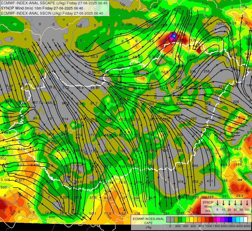Click the map value 335
This screenshot has height=231, width=252.
point(193,72)
